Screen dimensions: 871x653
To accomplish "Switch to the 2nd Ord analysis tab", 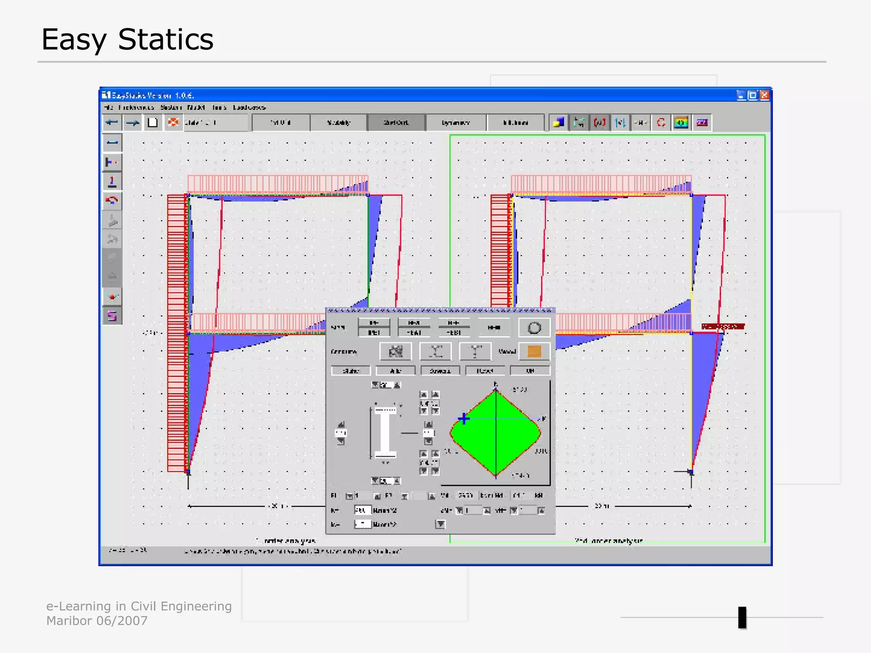I will (x=396, y=122).
